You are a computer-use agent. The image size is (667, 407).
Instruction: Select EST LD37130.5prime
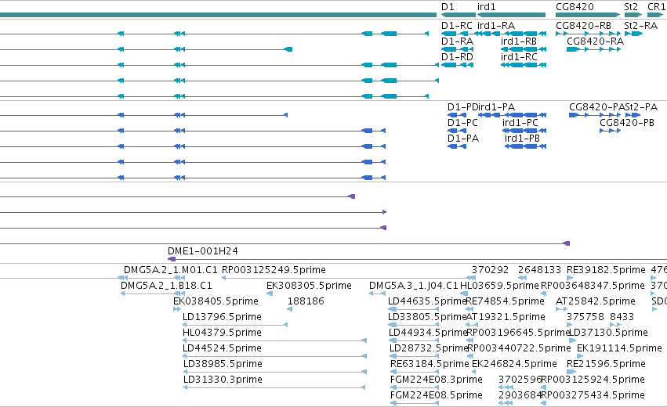click(x=609, y=333)
